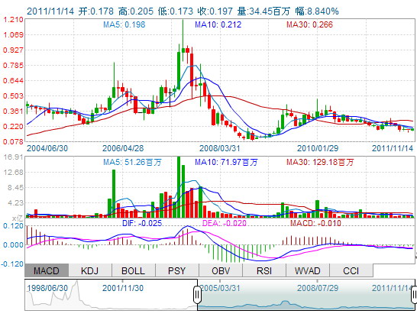Grab the left range slider handle

point(197,295)
